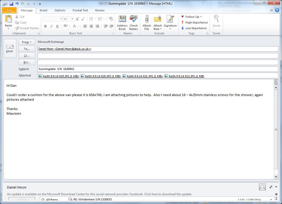282x204 pixels.
Task: Expand the Paste options arrow
Action: point(8,29)
